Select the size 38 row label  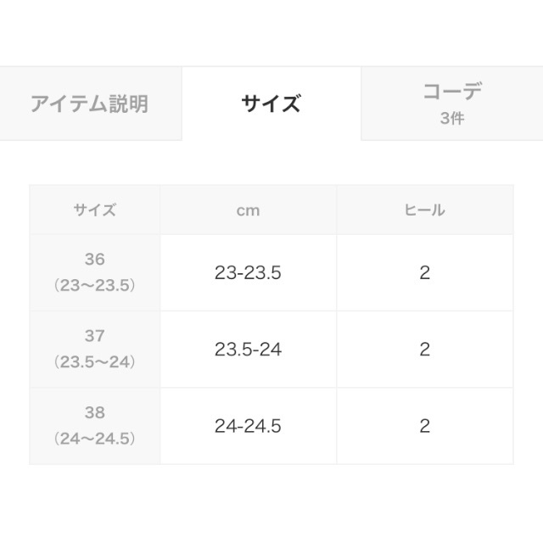pos(95,426)
